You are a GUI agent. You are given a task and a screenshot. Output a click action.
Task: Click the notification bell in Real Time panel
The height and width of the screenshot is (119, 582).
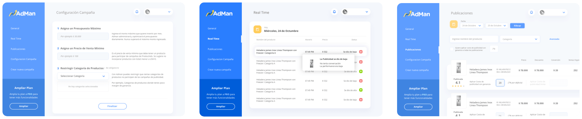(334, 12)
